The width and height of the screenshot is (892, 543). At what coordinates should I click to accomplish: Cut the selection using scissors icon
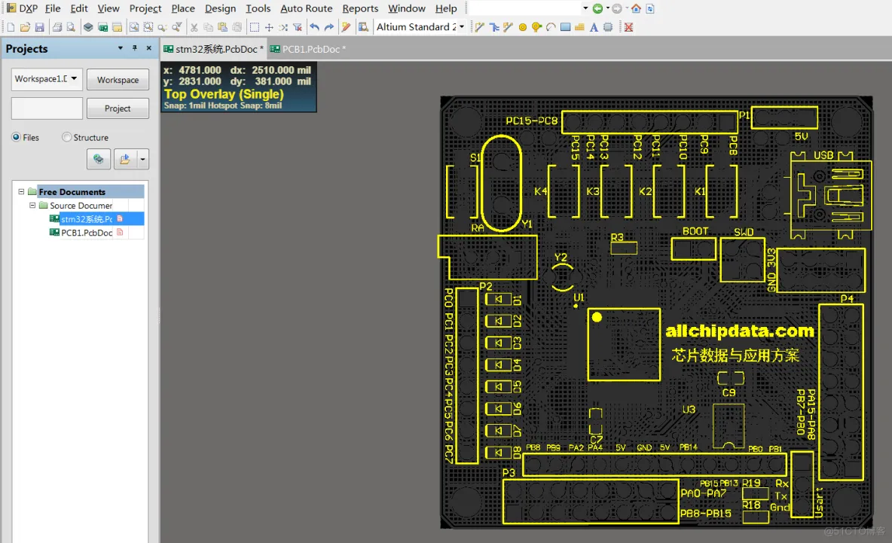[194, 27]
